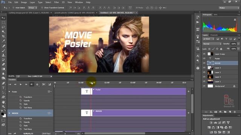241x135 pixels.
Task: Select the Zoom tool
Action: click(3, 106)
